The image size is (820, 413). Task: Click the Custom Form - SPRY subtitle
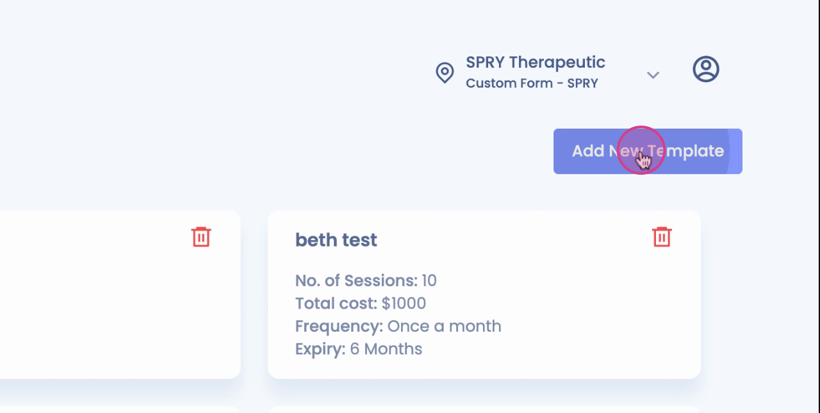tap(532, 83)
